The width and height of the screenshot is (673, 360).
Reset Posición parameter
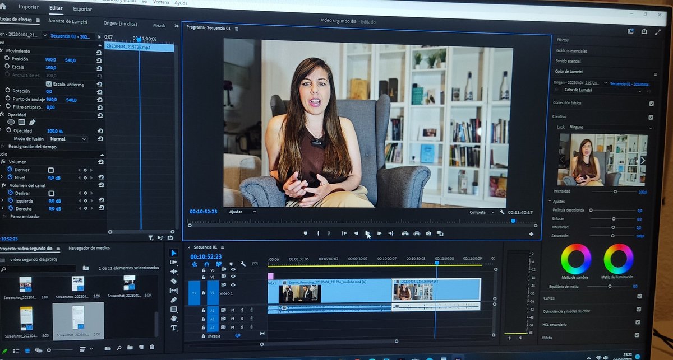[99, 59]
